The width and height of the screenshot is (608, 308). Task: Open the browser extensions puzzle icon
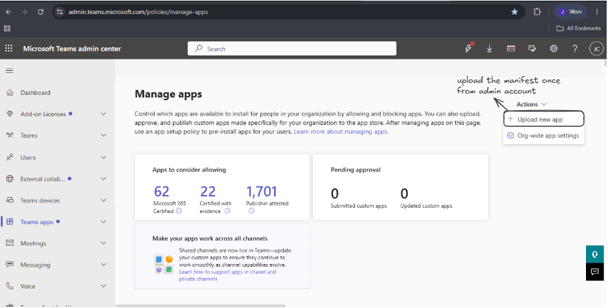537,12
